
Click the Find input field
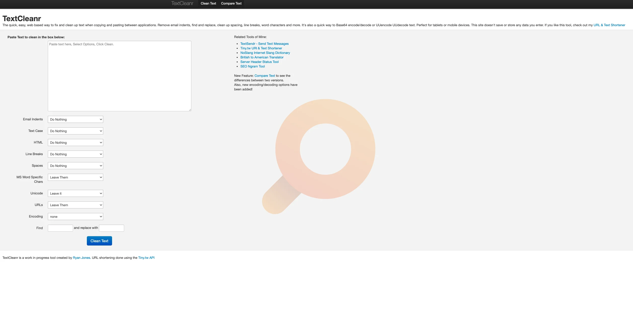[60, 228]
